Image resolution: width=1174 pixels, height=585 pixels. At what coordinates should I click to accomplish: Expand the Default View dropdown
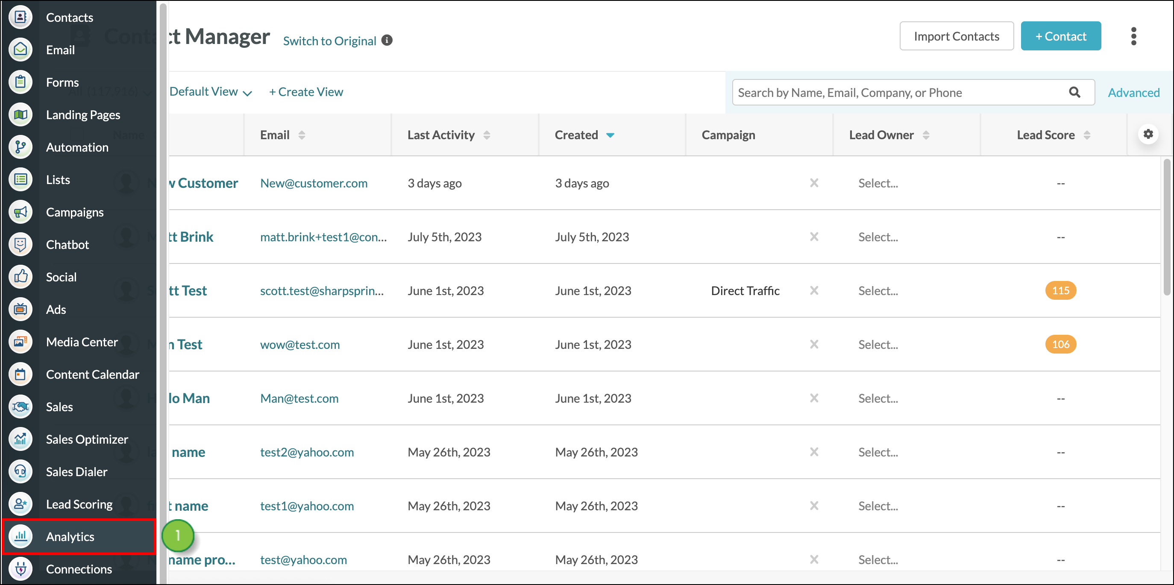click(211, 92)
